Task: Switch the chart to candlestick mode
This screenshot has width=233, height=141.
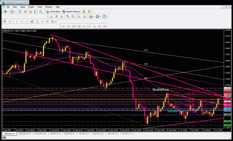Action: 57,17
